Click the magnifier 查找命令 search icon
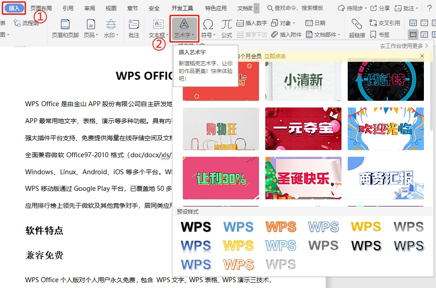Screen dimensions: 436x288 click(x=270, y=9)
